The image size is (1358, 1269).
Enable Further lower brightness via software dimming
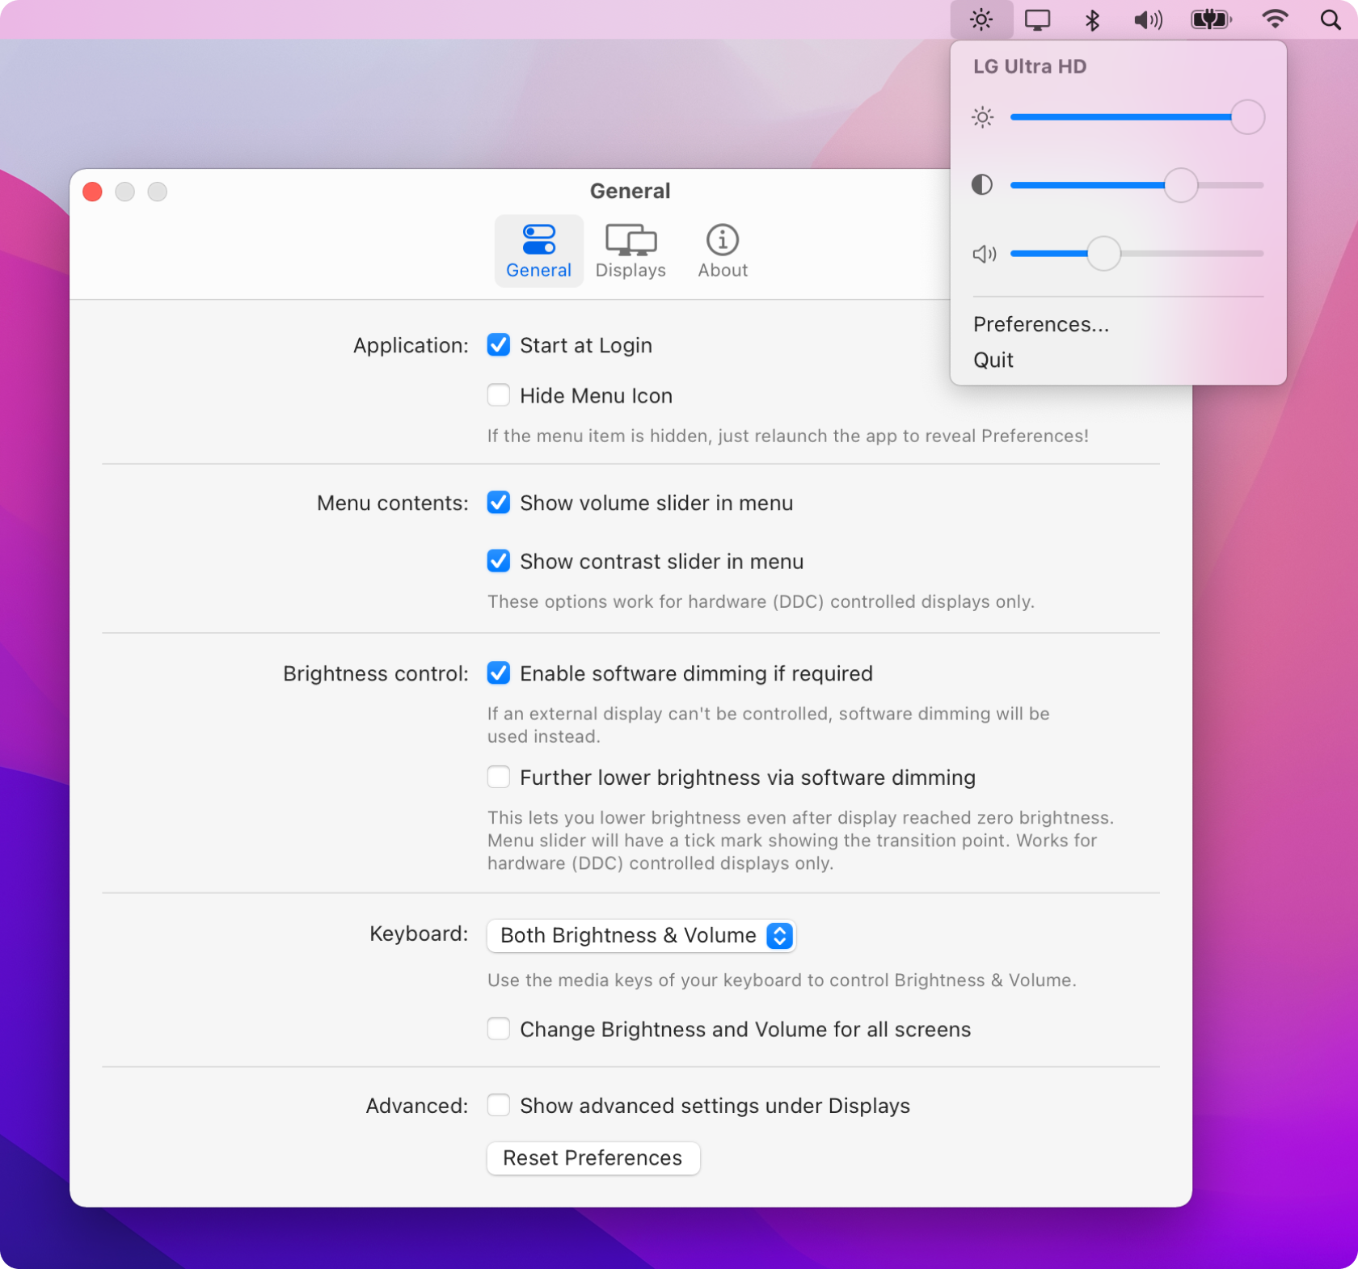point(498,777)
